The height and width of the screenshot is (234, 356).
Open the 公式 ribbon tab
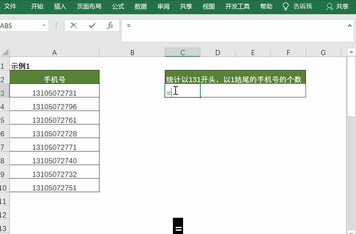[x=118, y=6]
